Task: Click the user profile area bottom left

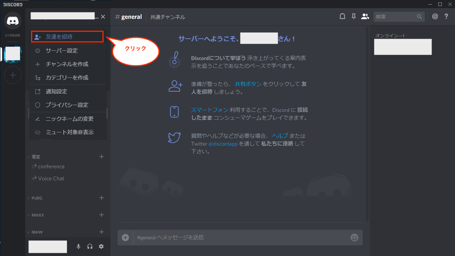Action: [48, 247]
